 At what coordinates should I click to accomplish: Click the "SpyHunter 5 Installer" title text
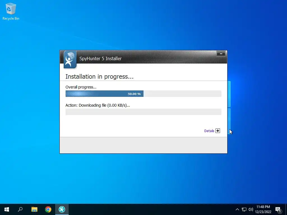[x=101, y=59]
